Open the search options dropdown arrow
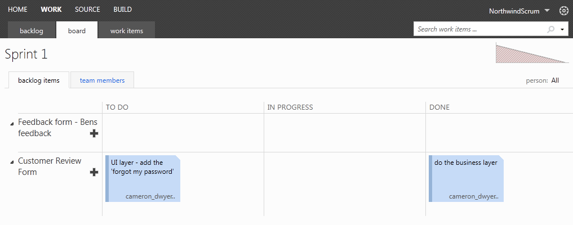 click(562, 29)
